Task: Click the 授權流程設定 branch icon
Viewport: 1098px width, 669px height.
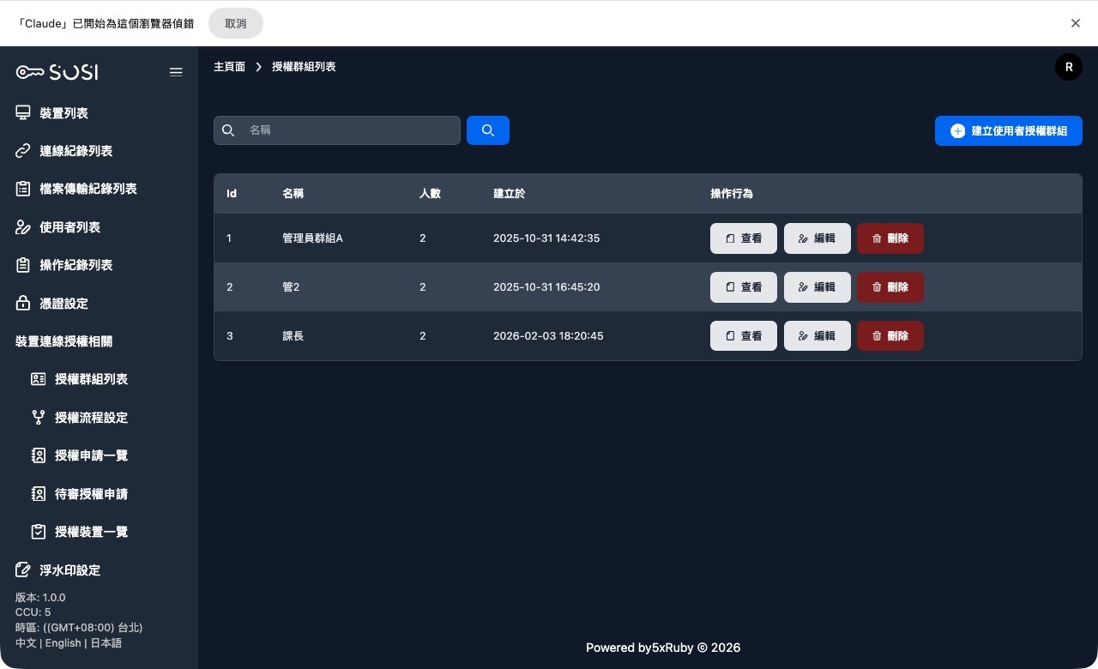Action: point(39,418)
